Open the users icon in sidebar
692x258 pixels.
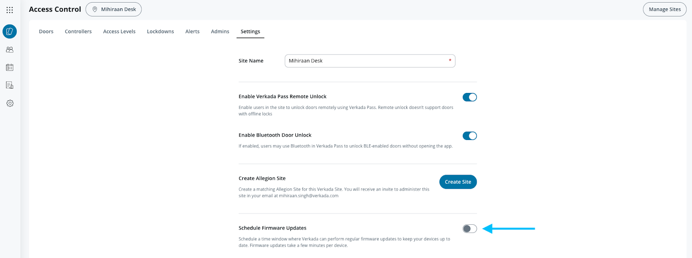10,50
